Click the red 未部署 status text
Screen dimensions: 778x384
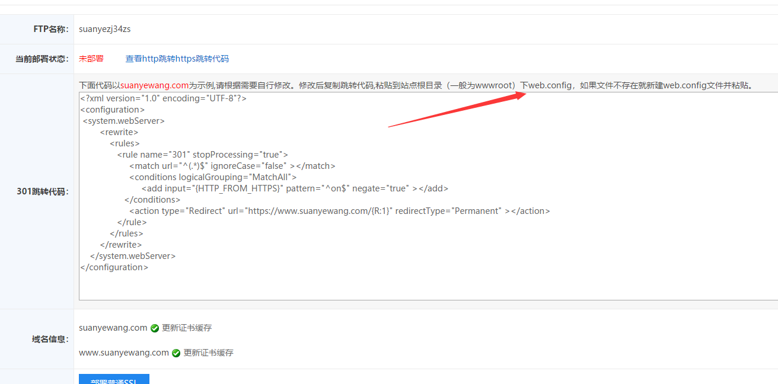91,59
